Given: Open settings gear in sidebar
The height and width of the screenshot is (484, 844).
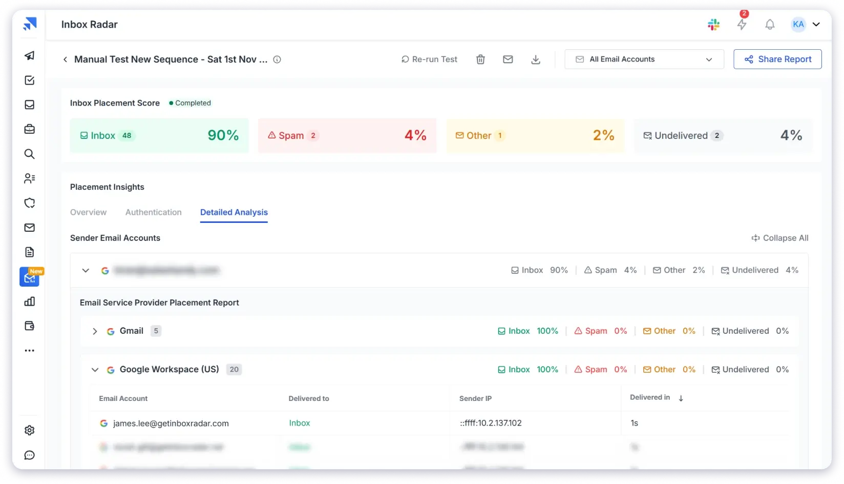Looking at the screenshot, I should tap(30, 430).
